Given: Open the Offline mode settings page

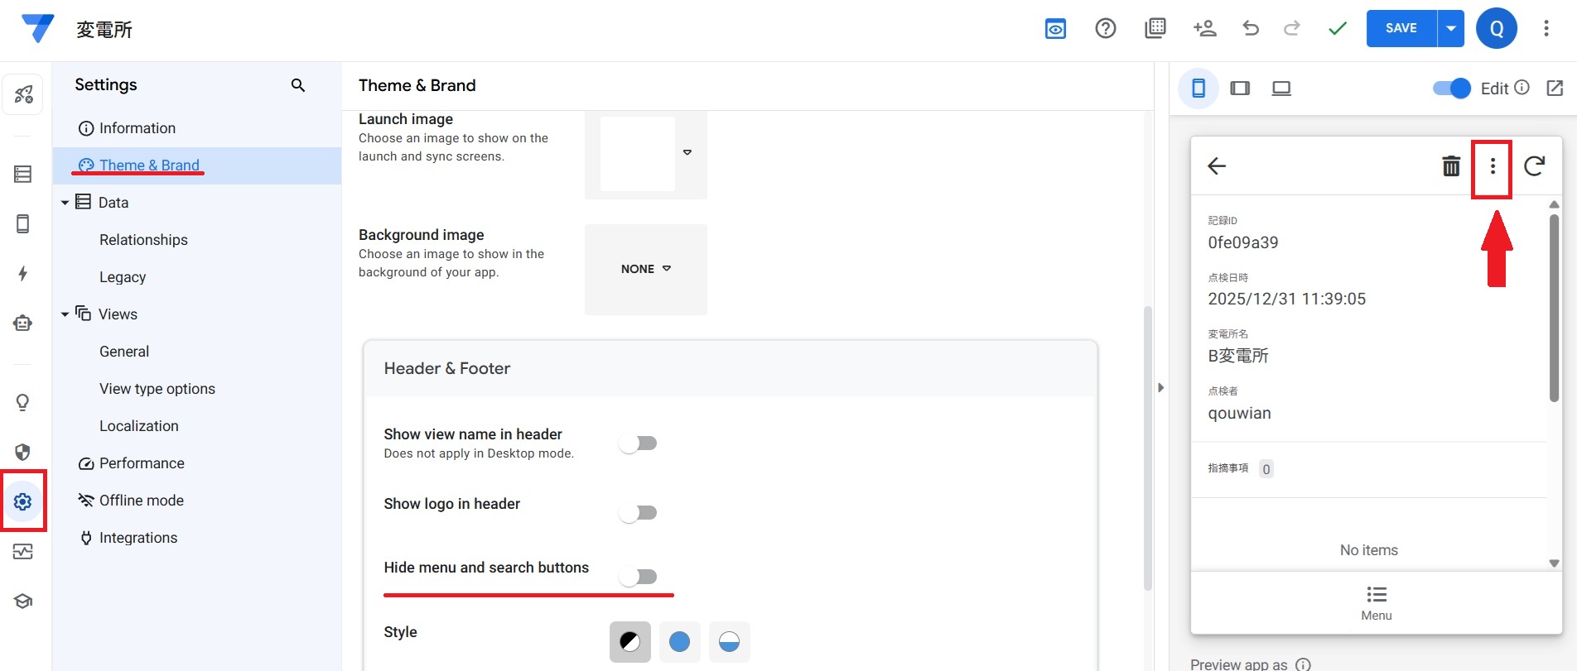Looking at the screenshot, I should coord(141,501).
